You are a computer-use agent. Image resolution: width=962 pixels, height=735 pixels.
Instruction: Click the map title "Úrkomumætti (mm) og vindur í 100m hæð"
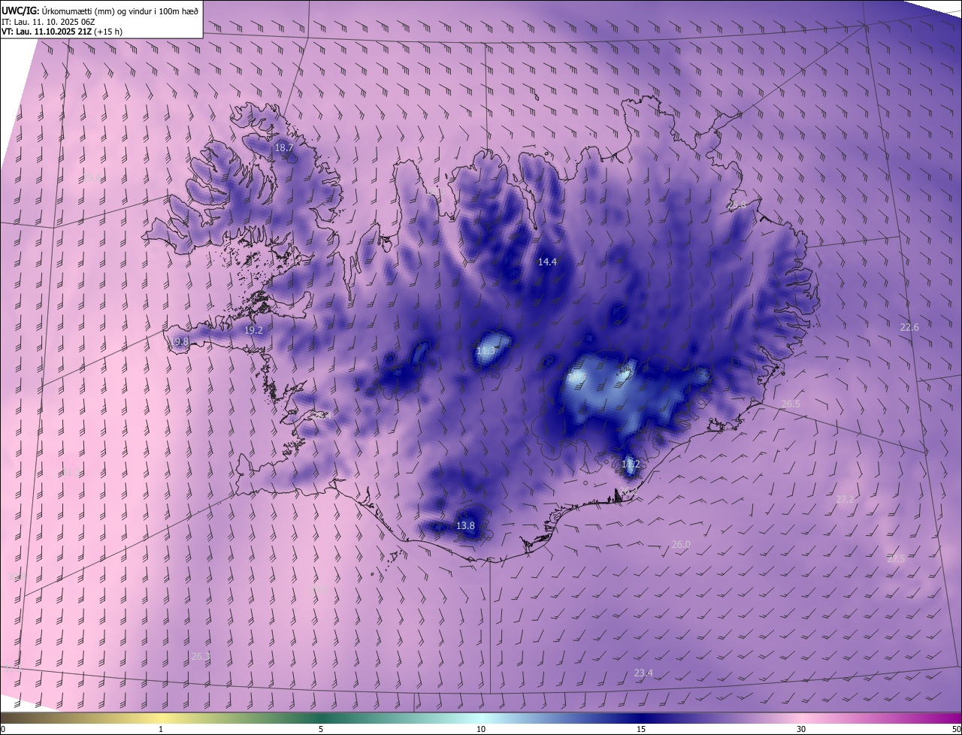120,10
